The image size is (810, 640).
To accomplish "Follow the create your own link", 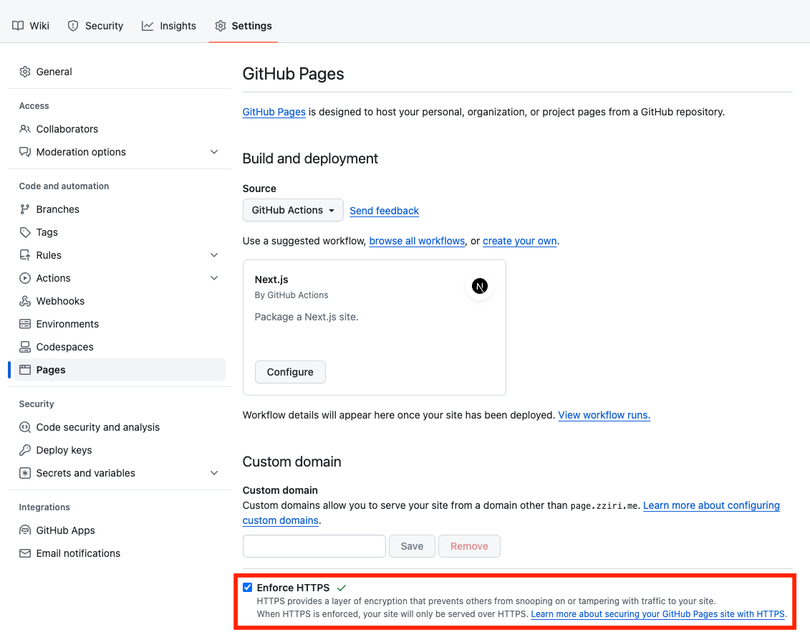I will tap(520, 241).
